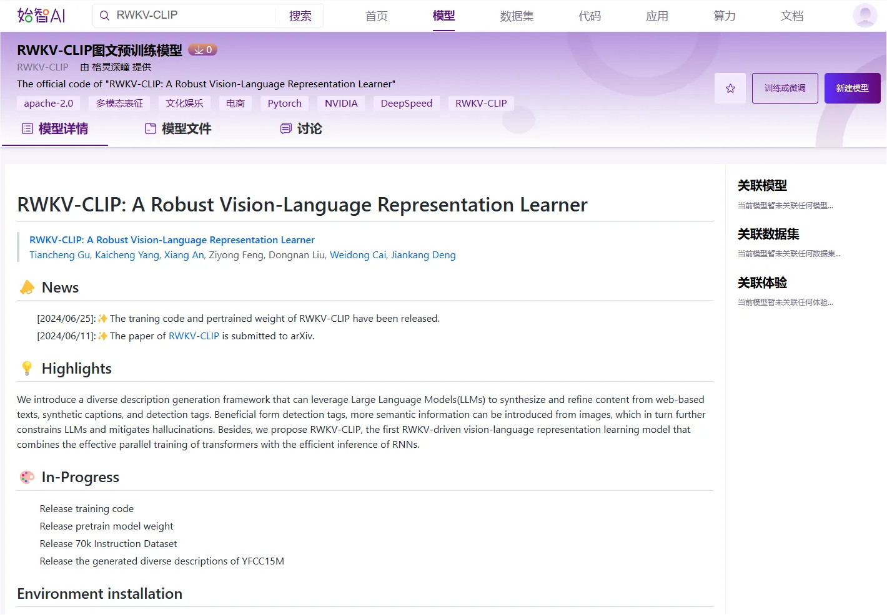This screenshot has width=887, height=615.
Task: Open Tiancheng Gu author link
Action: pyautogui.click(x=60, y=255)
